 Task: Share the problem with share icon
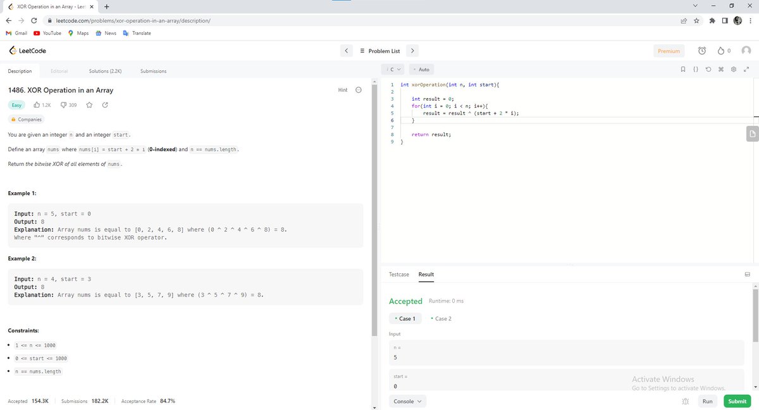[105, 105]
